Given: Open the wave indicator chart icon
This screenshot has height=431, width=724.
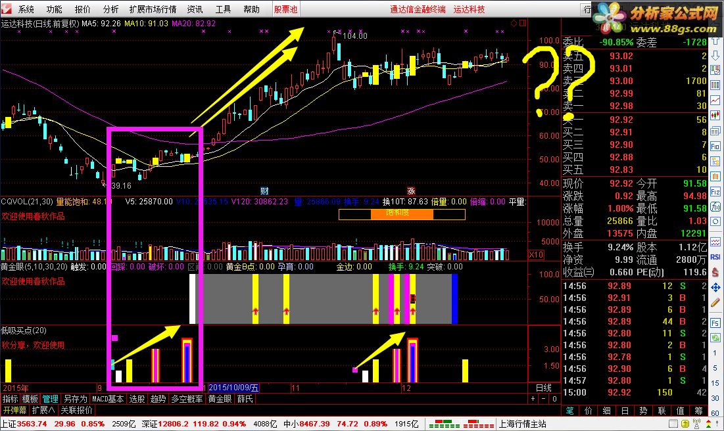Looking at the screenshot, I should click(715, 241).
